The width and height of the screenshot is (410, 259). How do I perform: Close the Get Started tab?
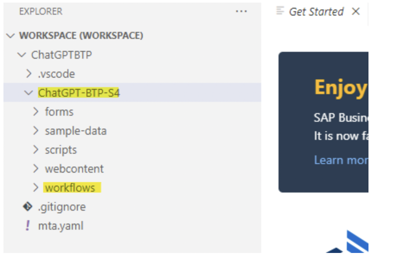click(x=356, y=12)
